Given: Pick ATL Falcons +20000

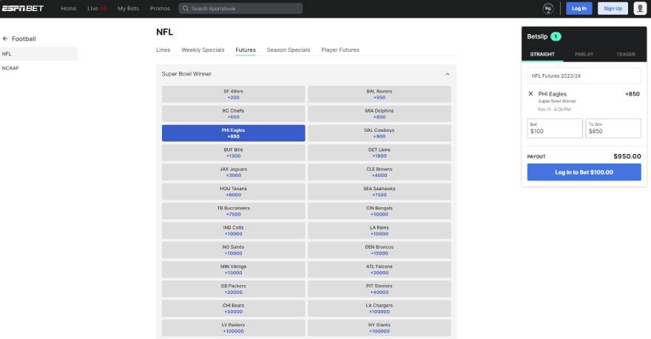Looking at the screenshot, I should pyautogui.click(x=379, y=269).
